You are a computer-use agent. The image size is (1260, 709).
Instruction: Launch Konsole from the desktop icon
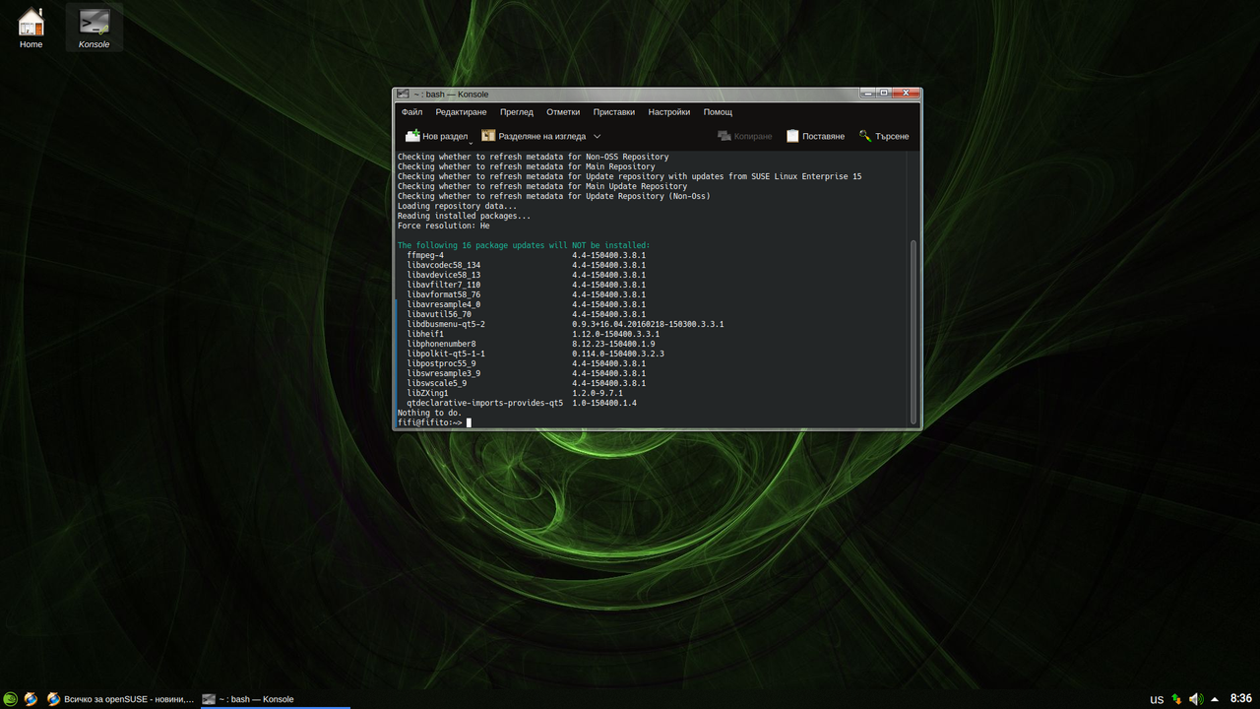click(x=94, y=28)
